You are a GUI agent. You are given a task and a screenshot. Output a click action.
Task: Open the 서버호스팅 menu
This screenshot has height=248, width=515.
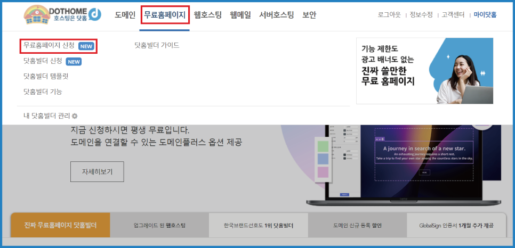pyautogui.click(x=277, y=15)
